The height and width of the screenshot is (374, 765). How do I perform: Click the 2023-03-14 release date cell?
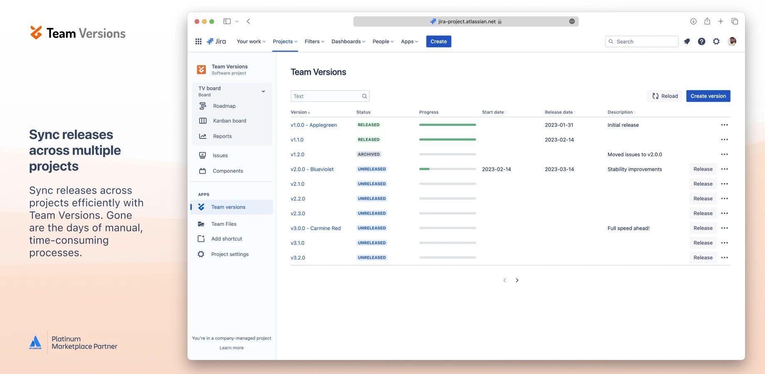click(559, 170)
